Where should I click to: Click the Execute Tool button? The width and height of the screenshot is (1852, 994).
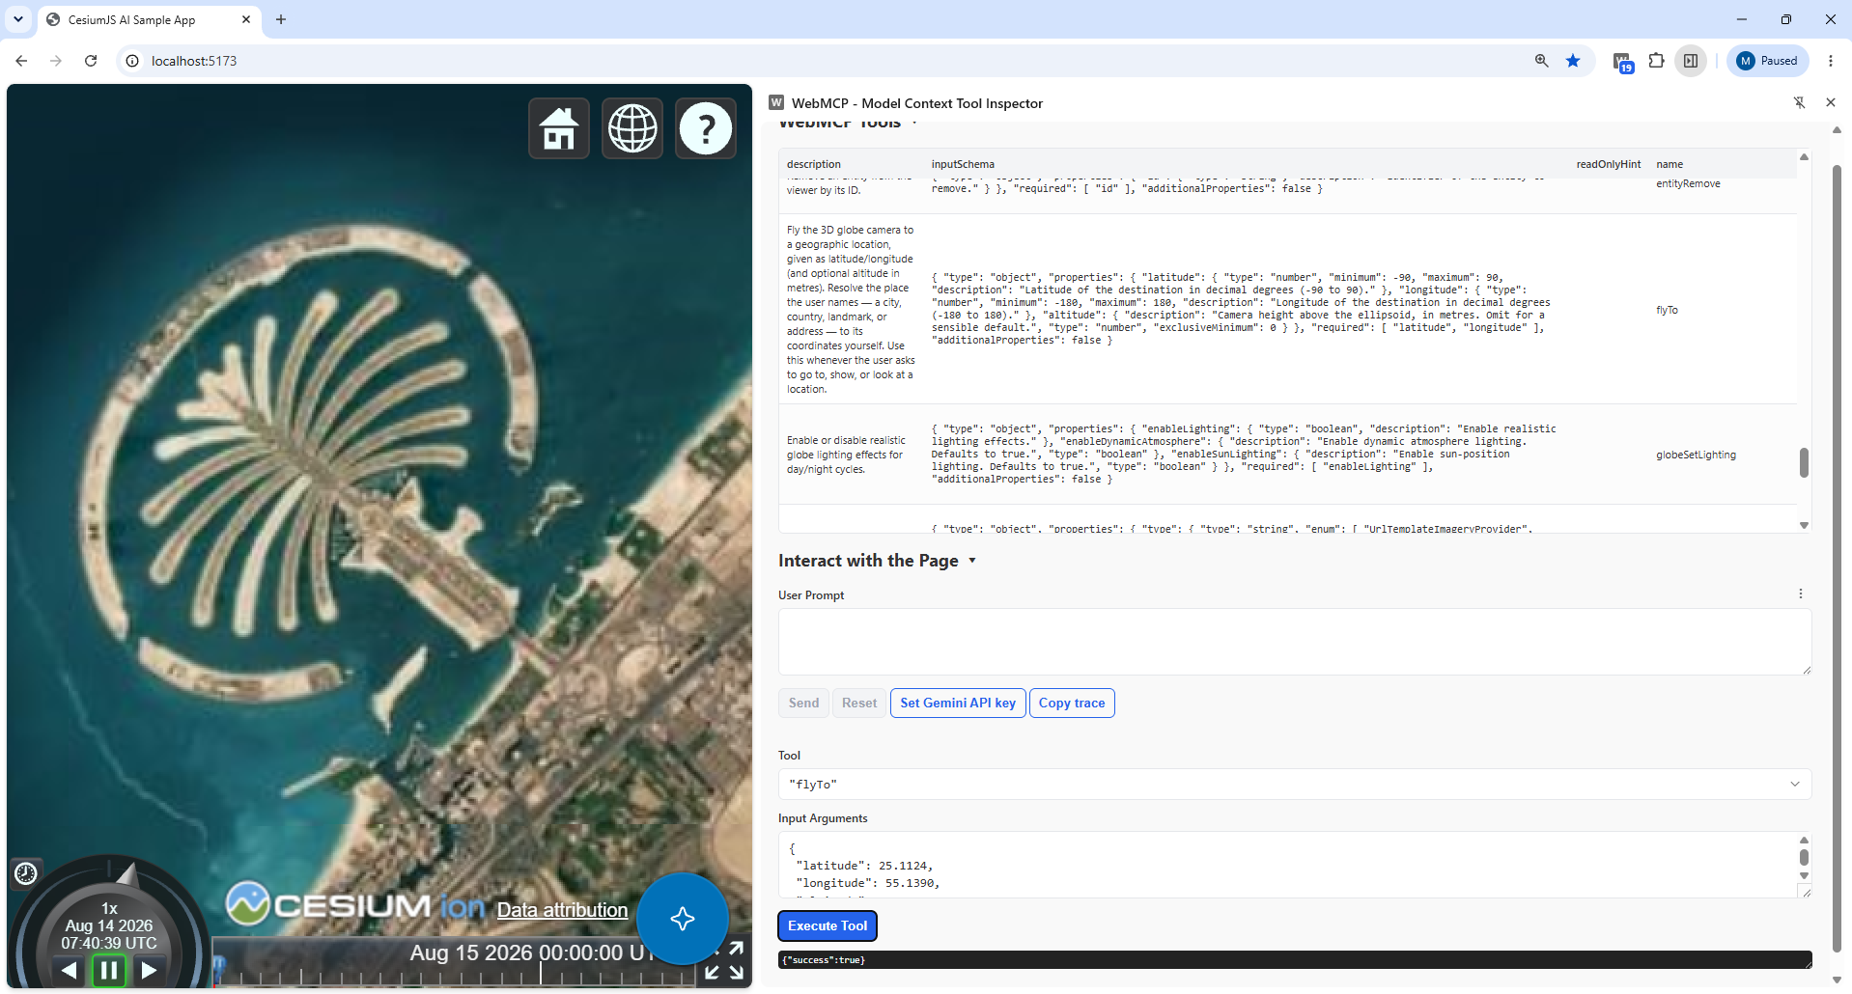click(x=828, y=926)
